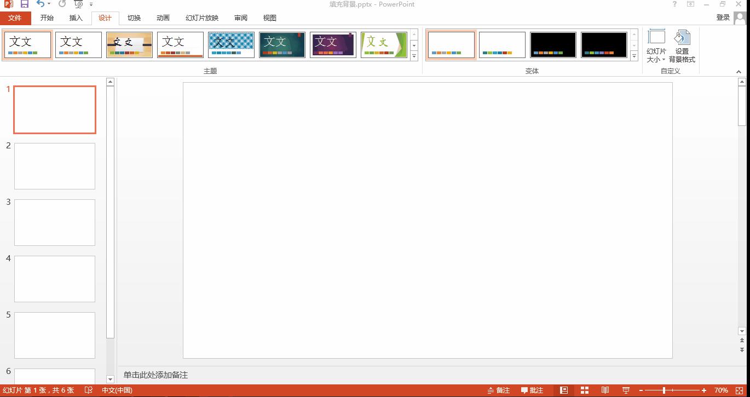Start slideshow from status bar icon

pos(626,390)
